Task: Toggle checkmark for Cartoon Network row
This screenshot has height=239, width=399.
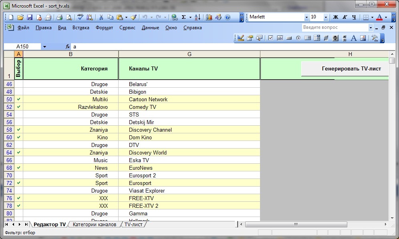Action: tap(18, 99)
